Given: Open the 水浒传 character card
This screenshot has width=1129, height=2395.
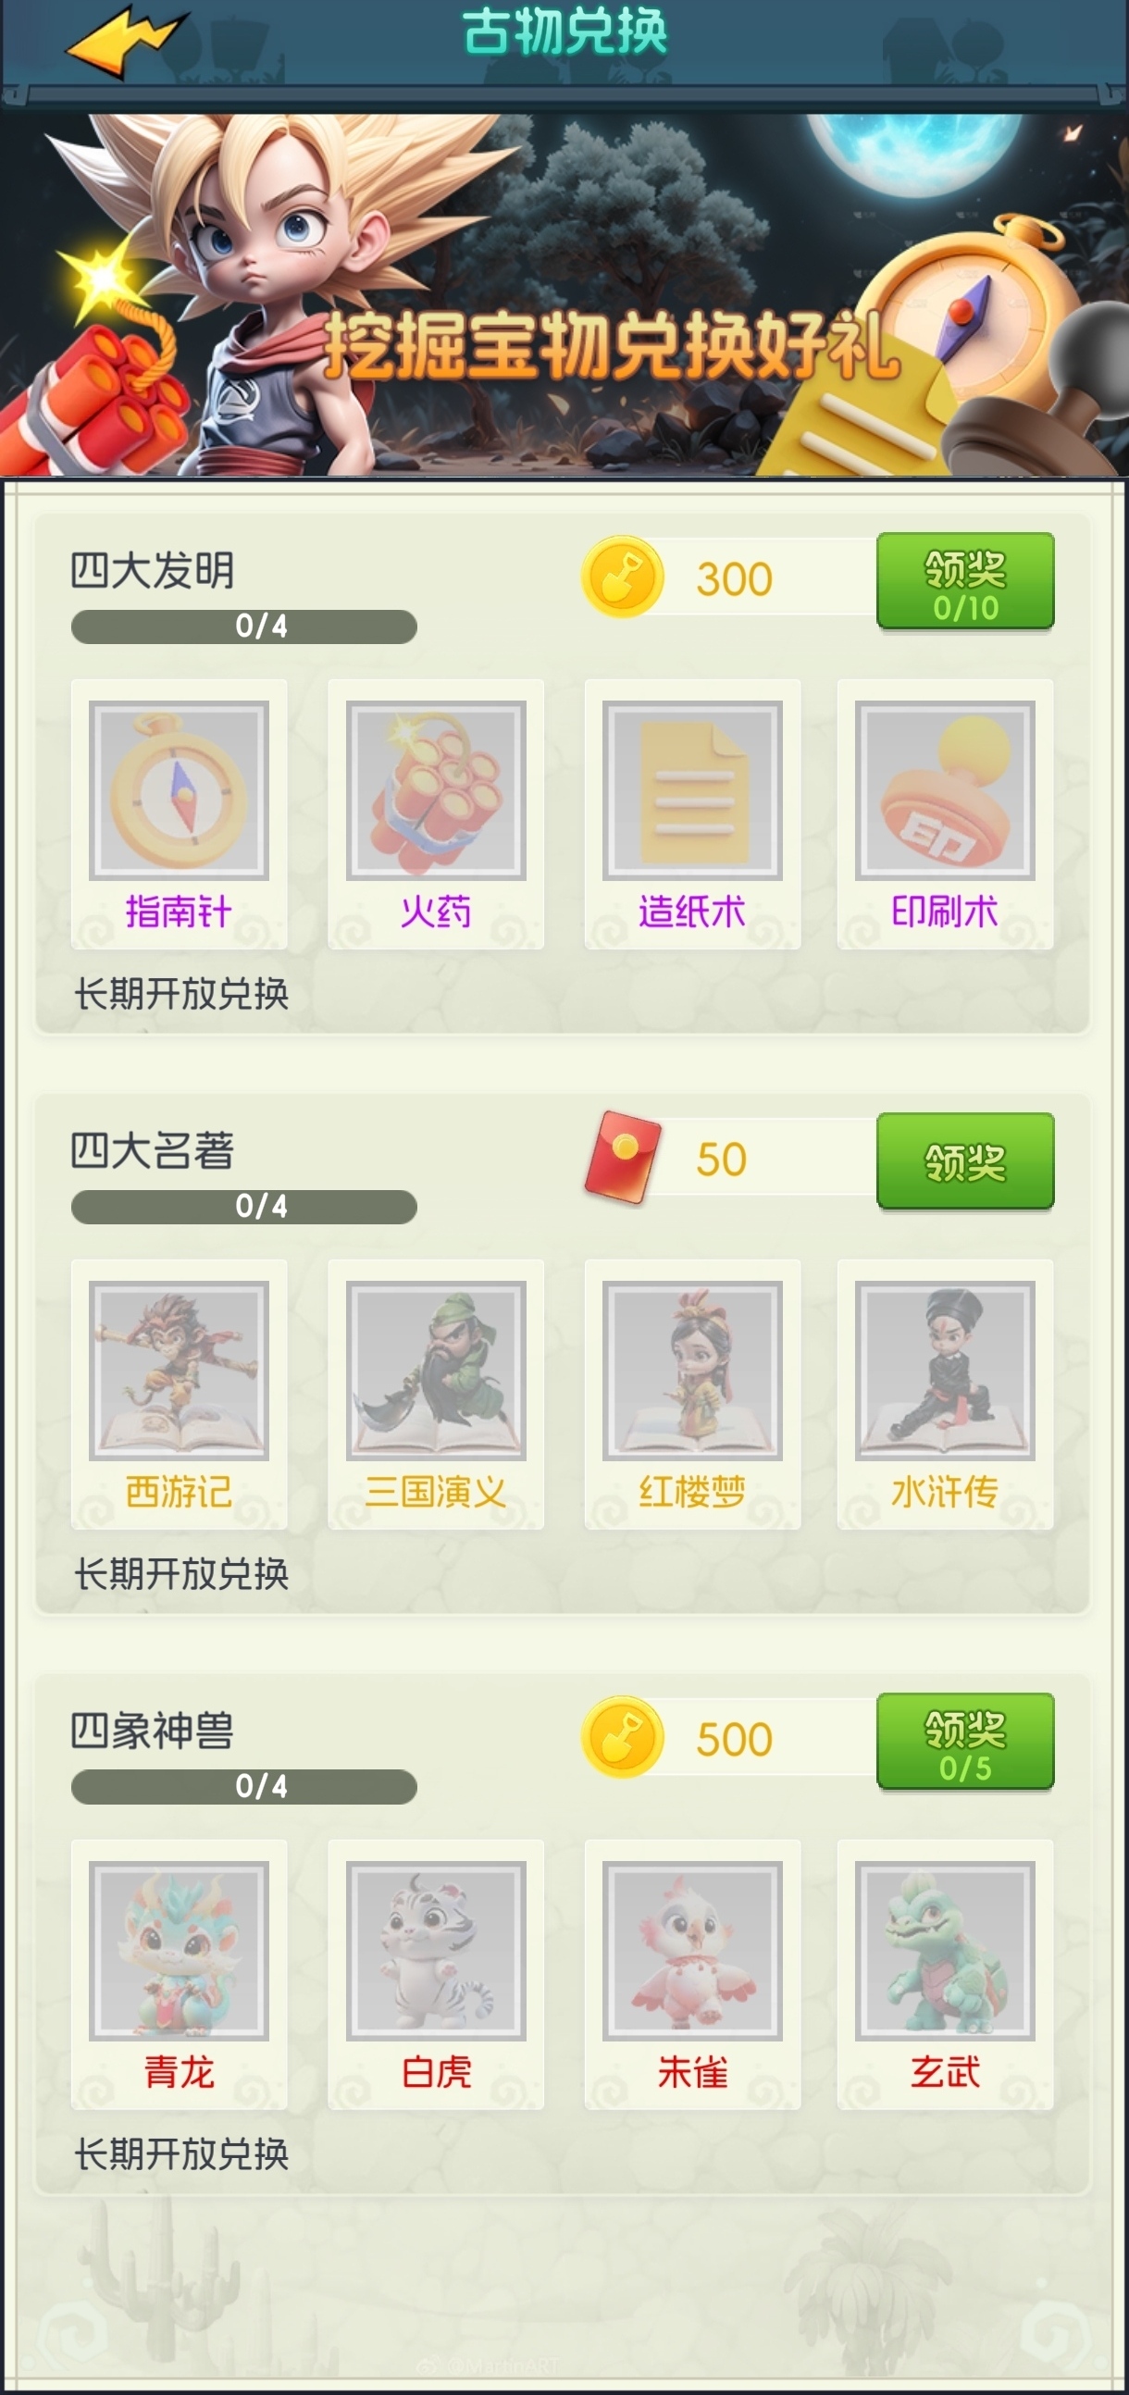Looking at the screenshot, I should click(x=945, y=1395).
